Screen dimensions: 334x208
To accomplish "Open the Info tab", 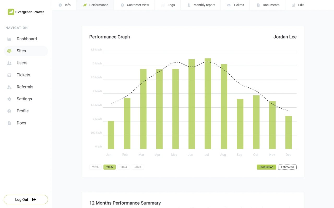I will [64, 5].
